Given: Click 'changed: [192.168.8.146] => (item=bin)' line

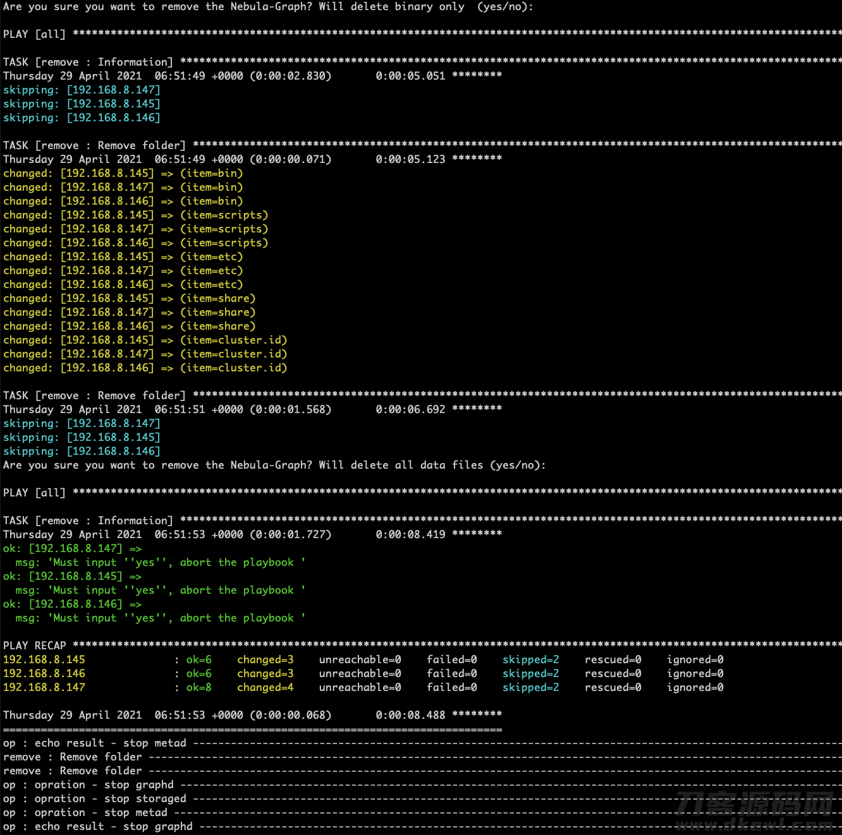Looking at the screenshot, I should click(123, 201).
